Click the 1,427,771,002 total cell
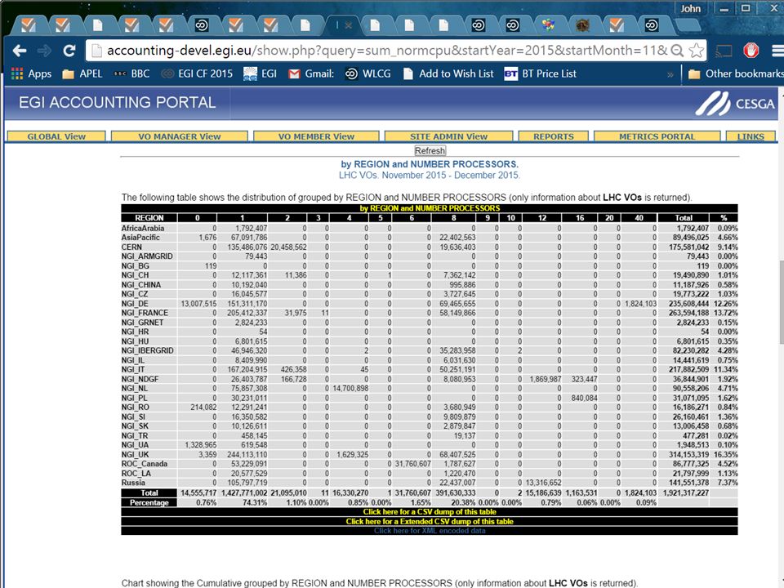Screen dimensions: 784x588 tap(244, 492)
